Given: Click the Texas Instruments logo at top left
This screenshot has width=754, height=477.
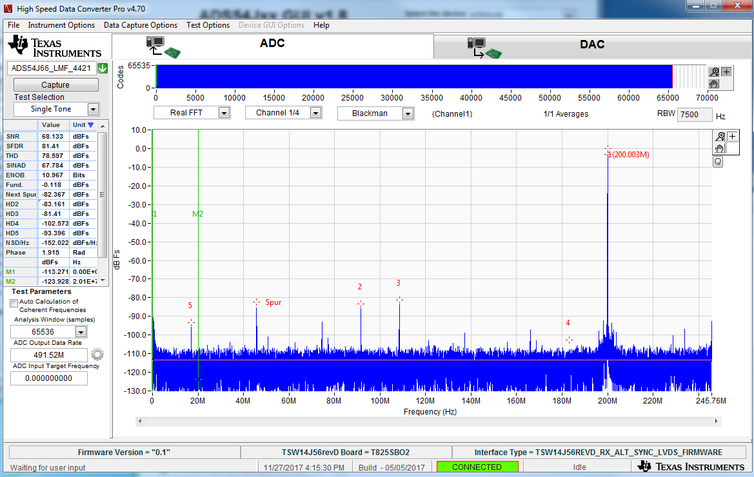Looking at the screenshot, I should 54,46.
